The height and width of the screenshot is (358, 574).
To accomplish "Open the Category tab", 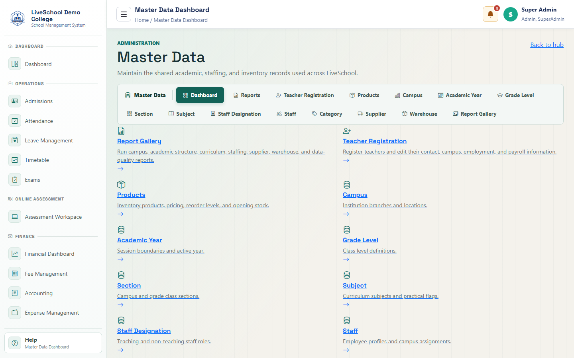I will [x=327, y=114].
